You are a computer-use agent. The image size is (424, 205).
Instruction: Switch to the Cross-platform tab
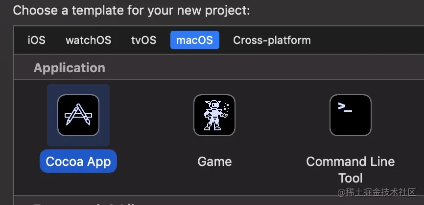point(272,40)
